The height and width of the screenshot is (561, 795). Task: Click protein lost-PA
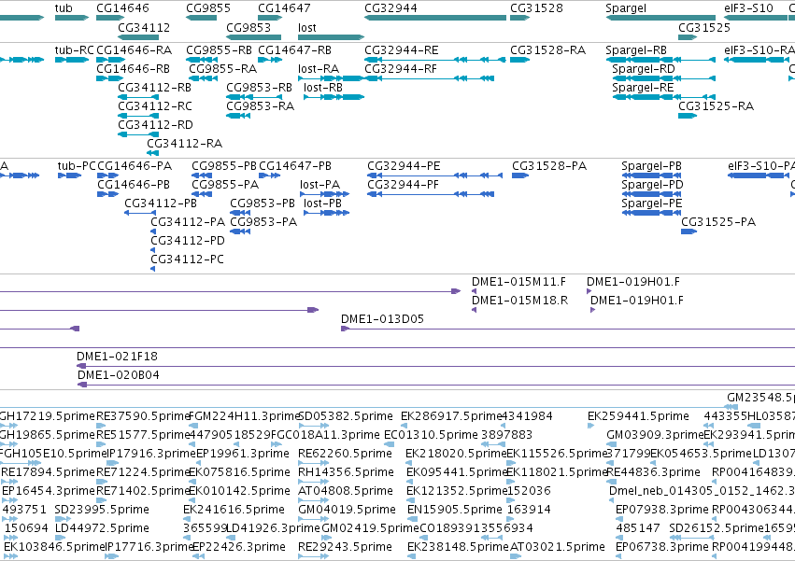[x=319, y=185]
